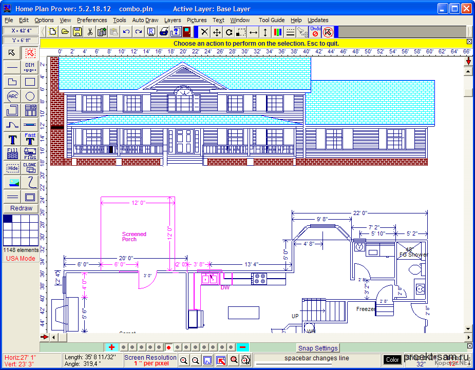Click the horizontal scrollbar left arrow
475x370 pixels.
pos(53,337)
